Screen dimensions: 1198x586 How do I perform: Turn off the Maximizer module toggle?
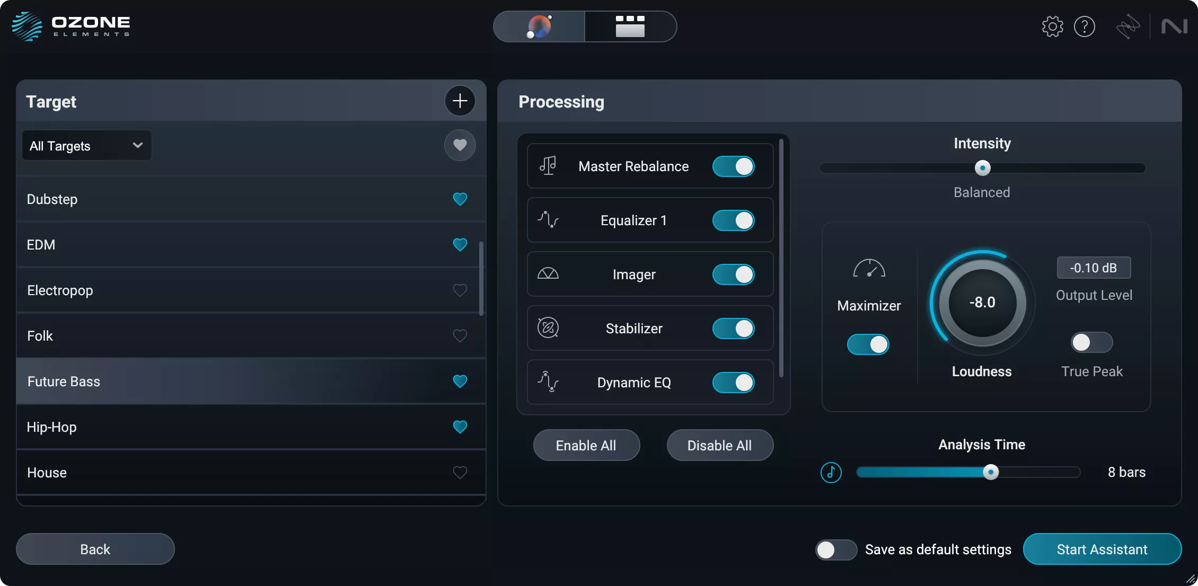point(868,344)
